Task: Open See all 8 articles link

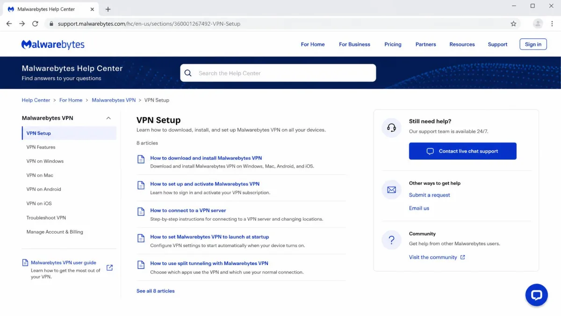Action: tap(156, 291)
